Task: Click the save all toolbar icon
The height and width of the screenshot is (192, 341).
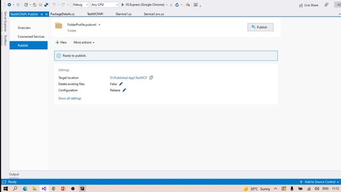Action: [46, 5]
